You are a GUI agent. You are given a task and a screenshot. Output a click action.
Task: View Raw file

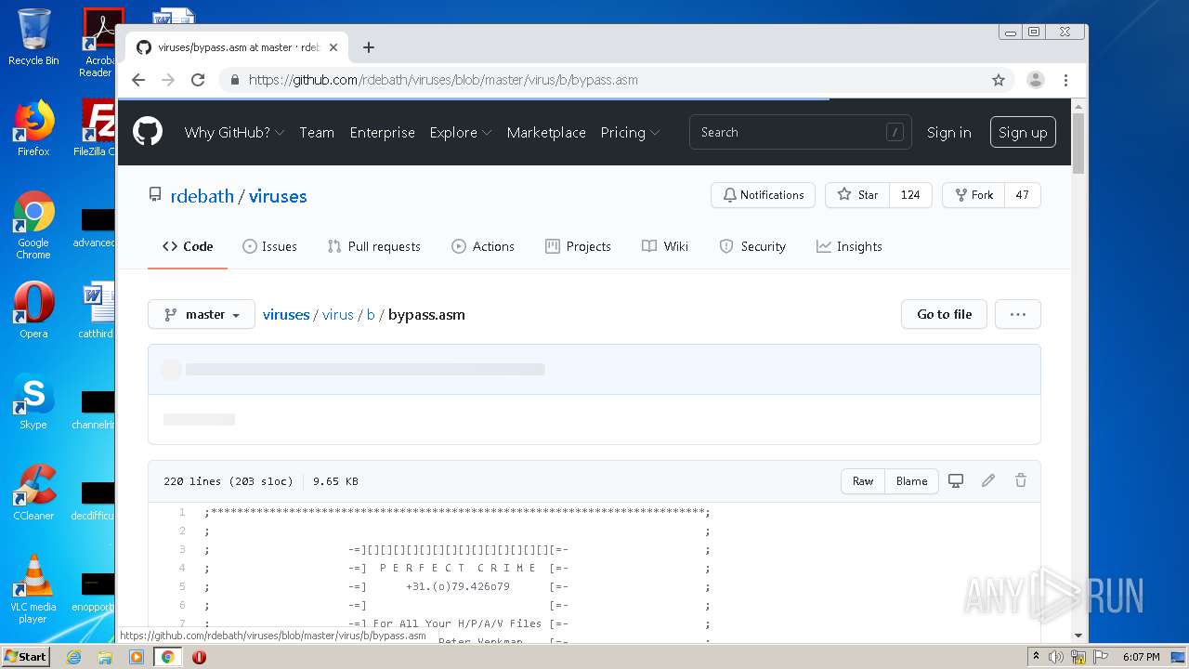863,481
